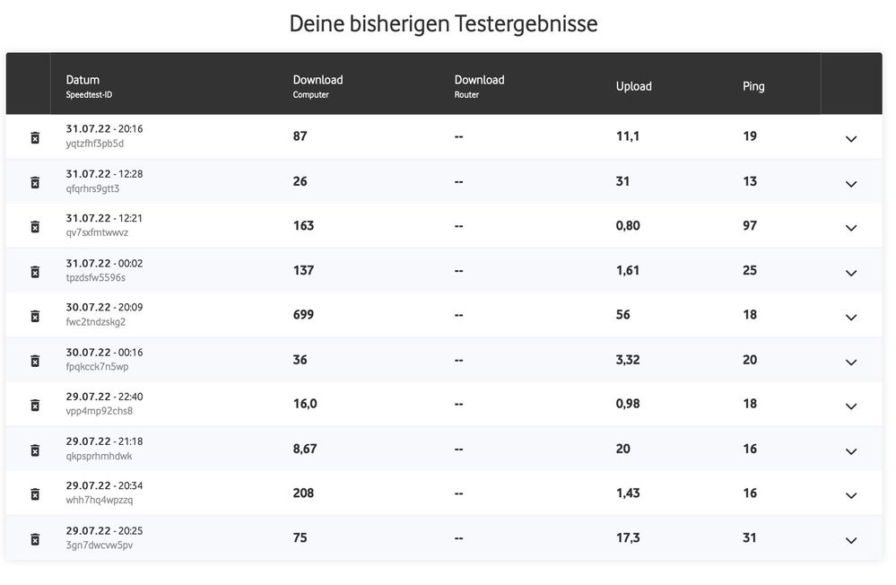Delete speedtest fpqkcck7n5wp entry
The width and height of the screenshot is (896, 585).
pos(35,361)
